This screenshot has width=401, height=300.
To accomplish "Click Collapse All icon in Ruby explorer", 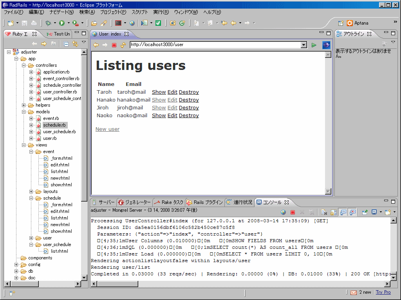I will [x=66, y=44].
